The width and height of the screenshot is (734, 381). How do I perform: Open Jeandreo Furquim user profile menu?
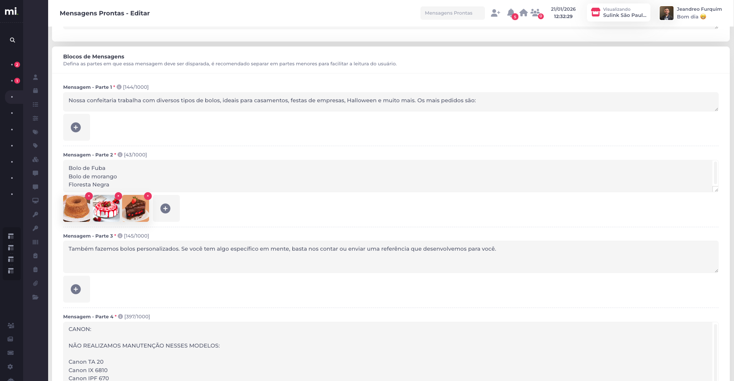coord(691,13)
